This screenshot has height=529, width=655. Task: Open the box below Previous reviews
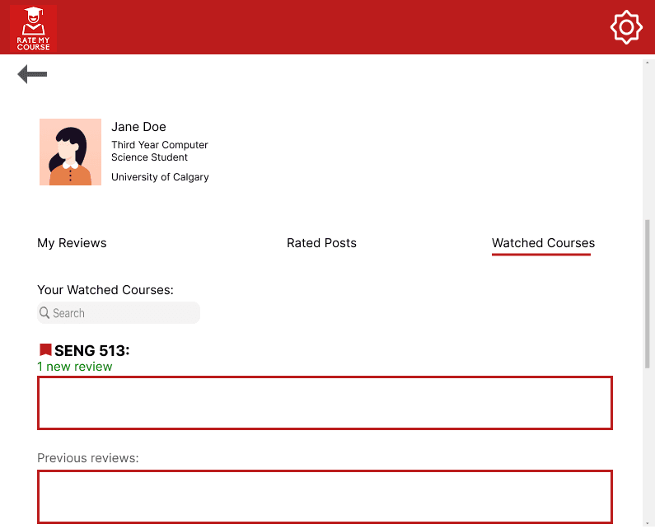(325, 496)
